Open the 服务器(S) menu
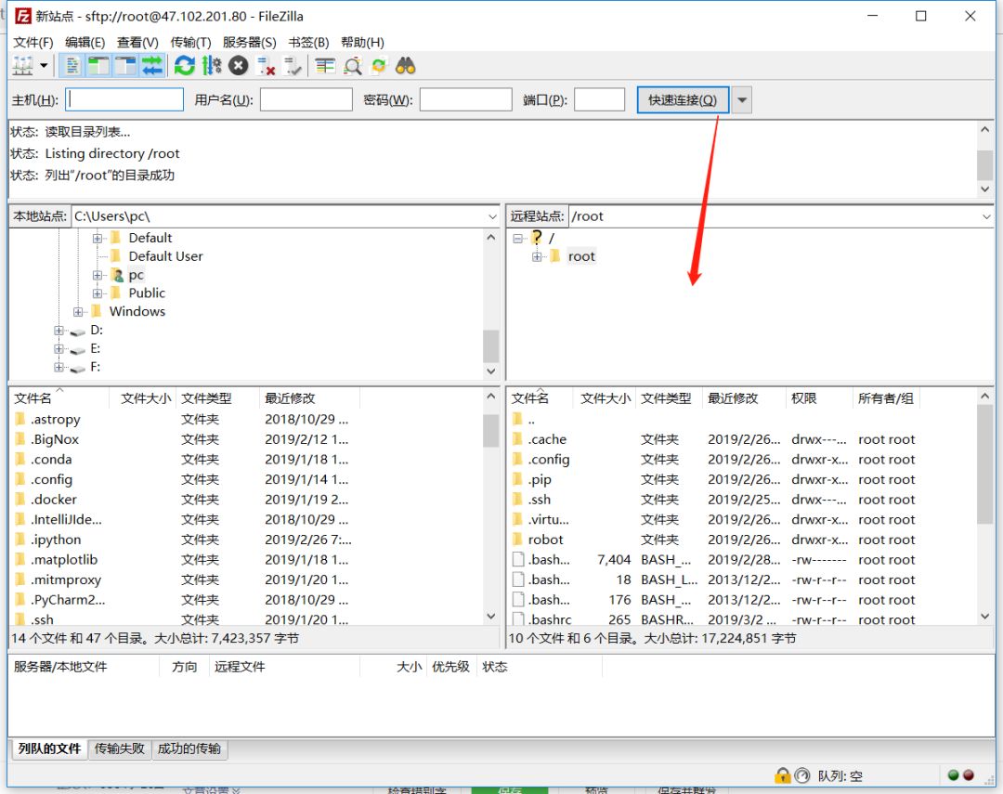This screenshot has height=794, width=1003. (x=250, y=42)
